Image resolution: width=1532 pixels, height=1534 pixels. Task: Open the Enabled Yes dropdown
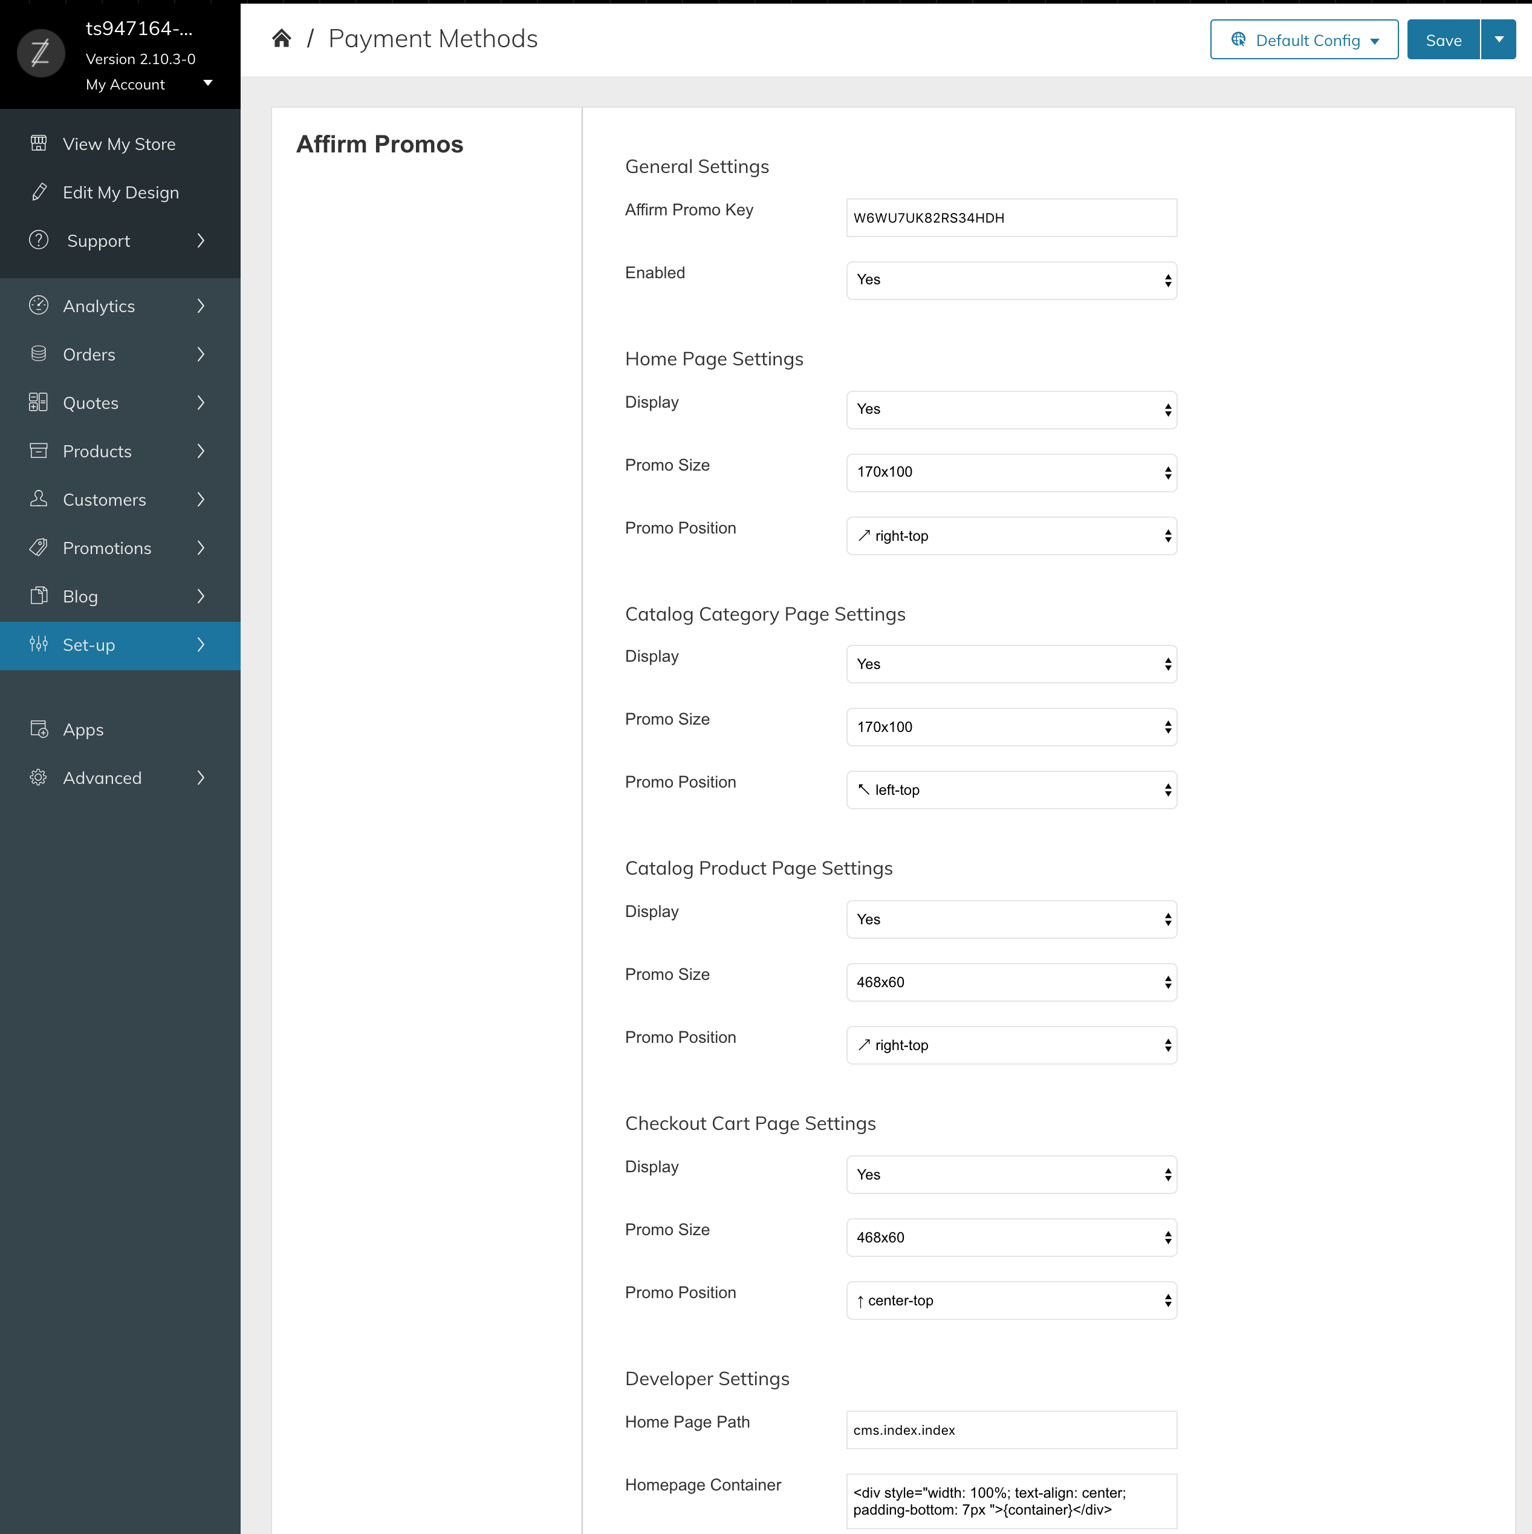point(1010,280)
